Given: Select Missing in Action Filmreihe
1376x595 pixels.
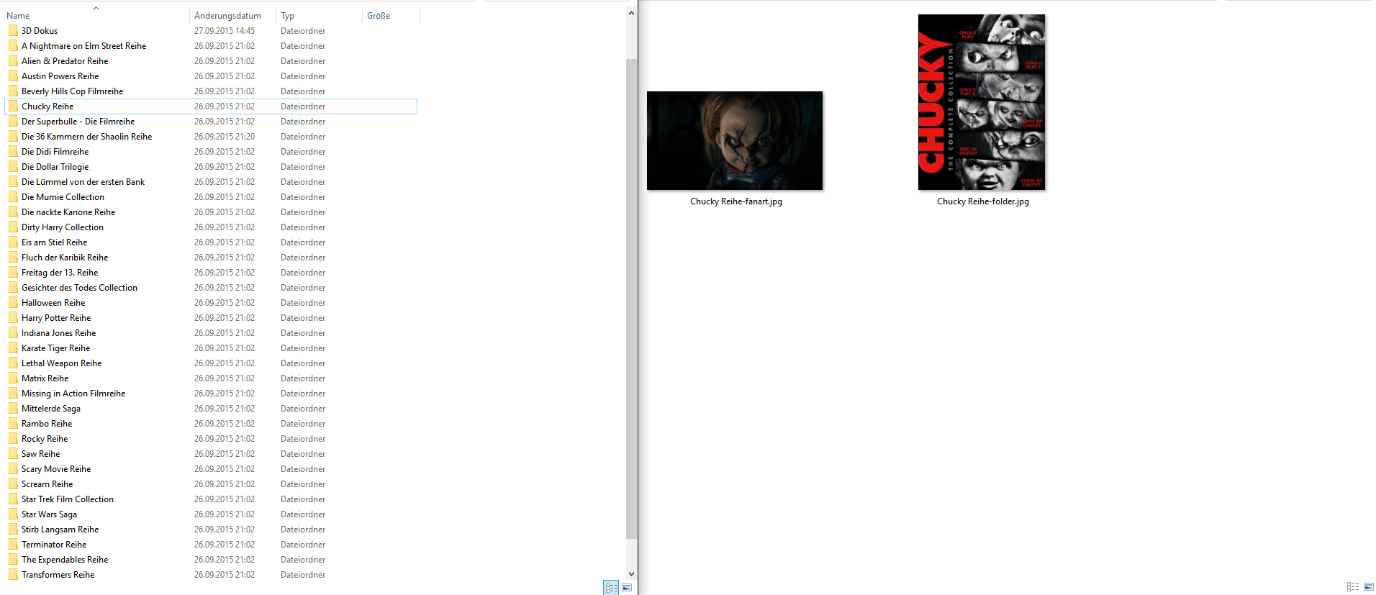Looking at the screenshot, I should click(x=73, y=394).
